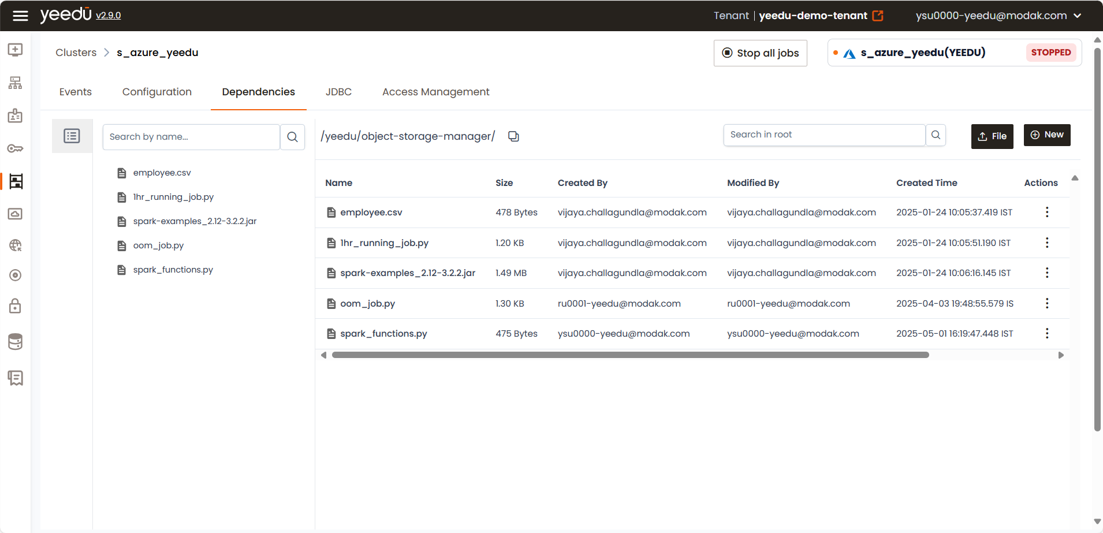This screenshot has height=533, width=1103.
Task: Open the key credentials sidebar icon
Action: click(16, 148)
